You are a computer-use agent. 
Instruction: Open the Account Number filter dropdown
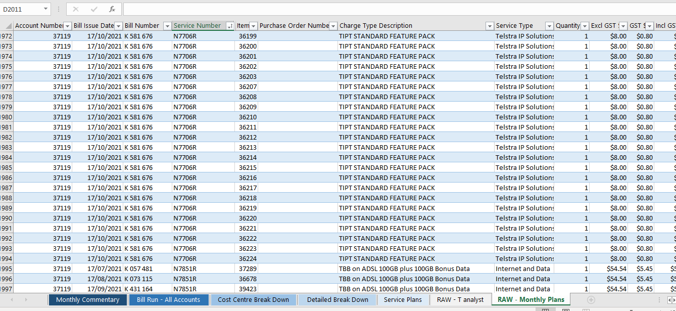pyautogui.click(x=67, y=26)
